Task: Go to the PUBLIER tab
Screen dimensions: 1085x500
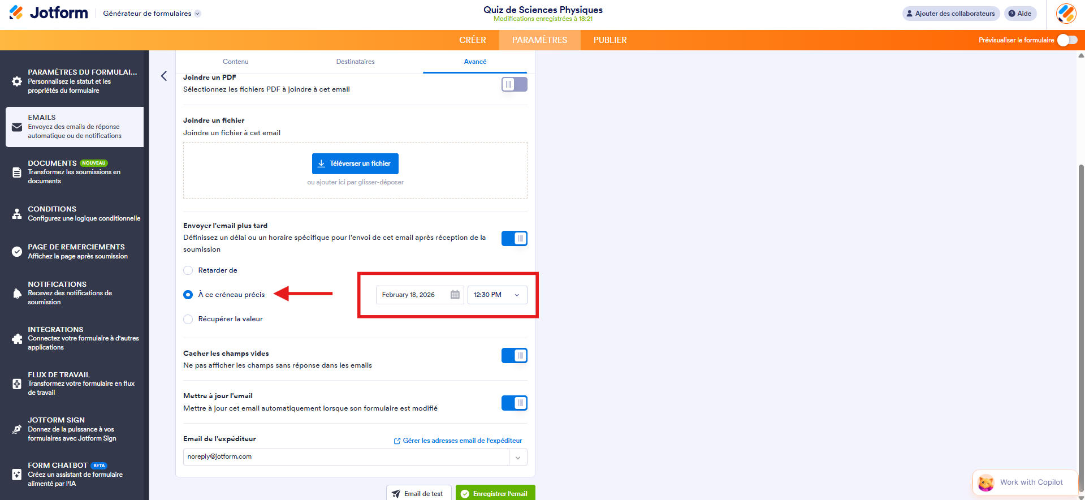Action: 609,40
